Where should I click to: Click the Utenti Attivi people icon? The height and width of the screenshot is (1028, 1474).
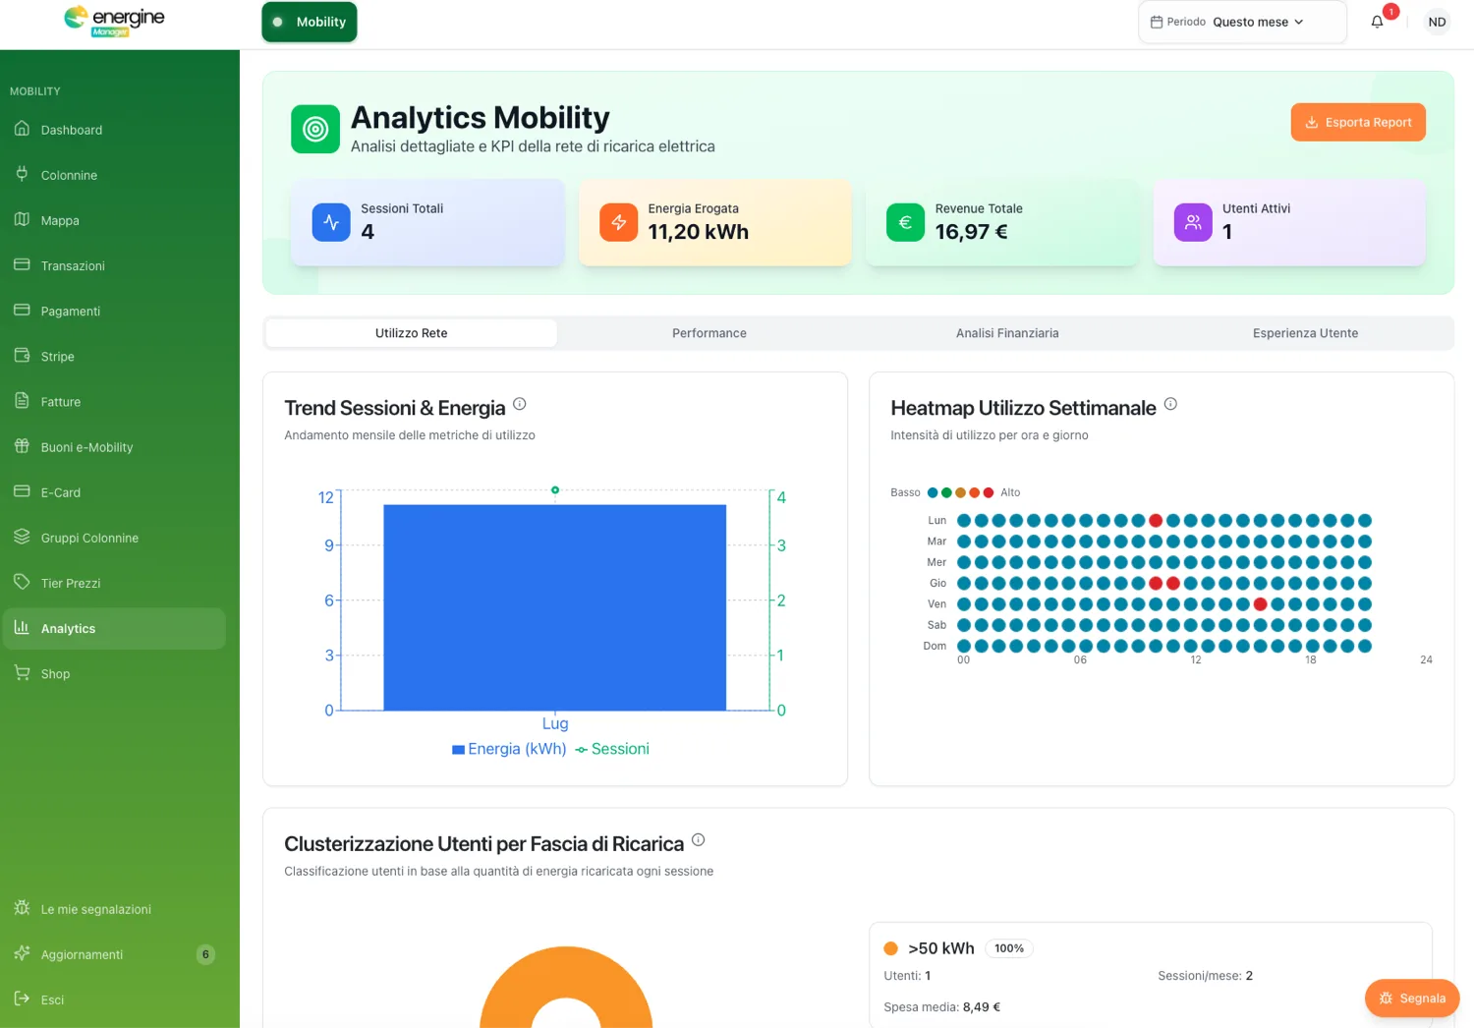click(1193, 222)
